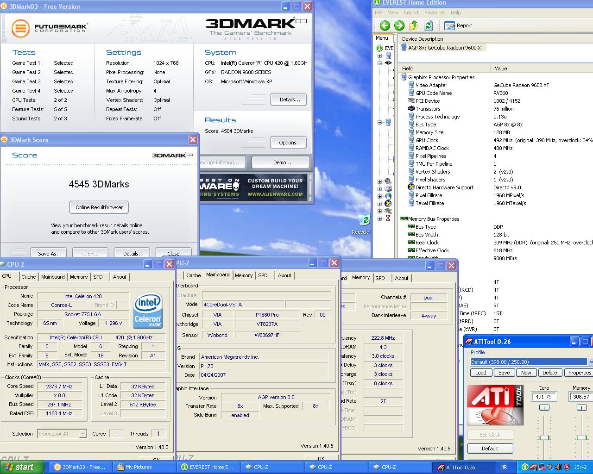Viewport: 593px width, 474px height.
Task: Select the Network globe icon in EVEREST tree
Action: 388,196
